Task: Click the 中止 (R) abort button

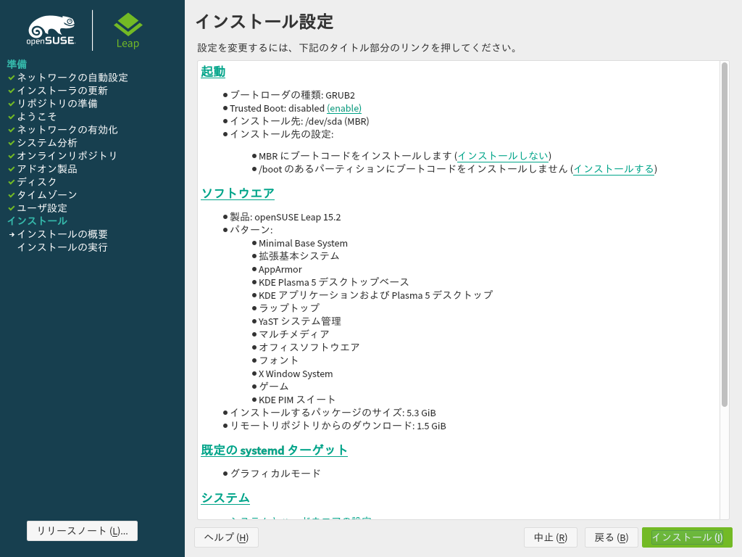Action: click(x=551, y=537)
